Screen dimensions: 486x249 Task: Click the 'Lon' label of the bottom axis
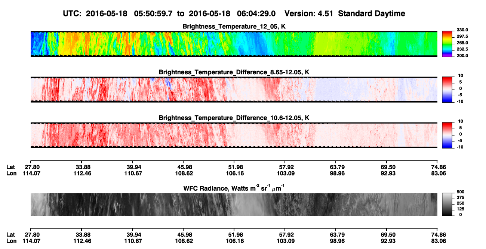pos(12,241)
